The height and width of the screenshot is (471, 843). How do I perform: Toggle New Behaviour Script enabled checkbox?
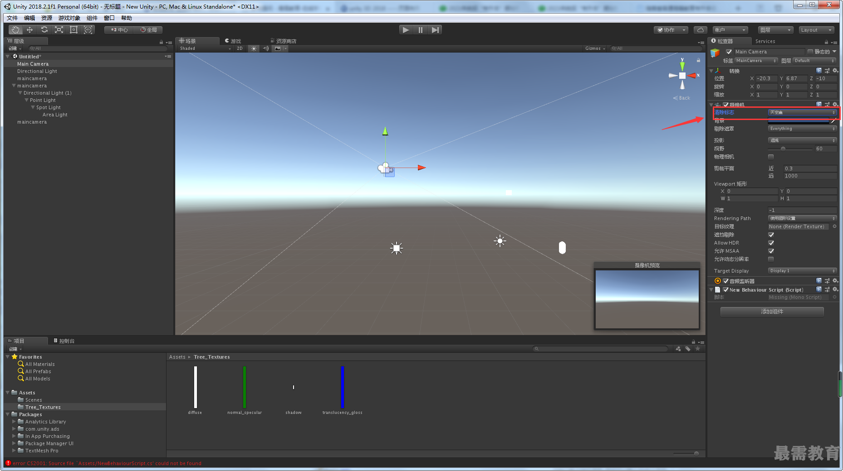[x=725, y=290]
